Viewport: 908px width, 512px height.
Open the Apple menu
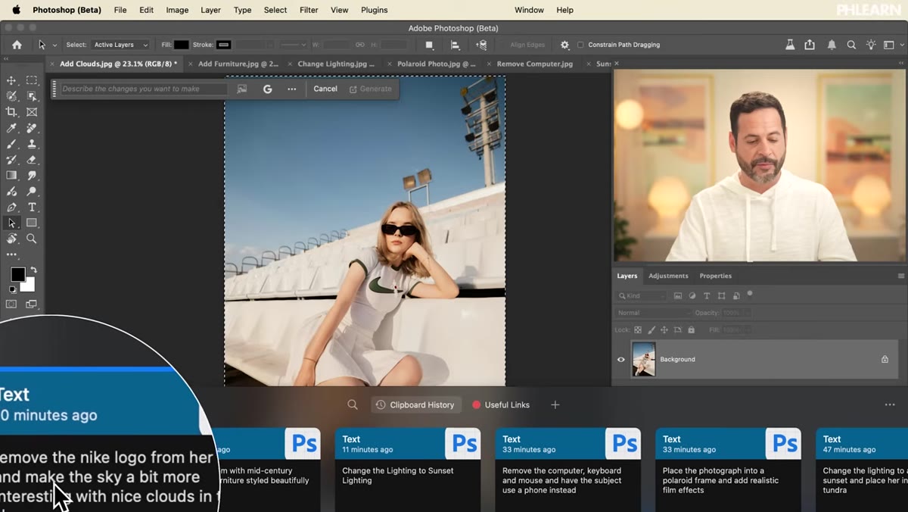[17, 10]
